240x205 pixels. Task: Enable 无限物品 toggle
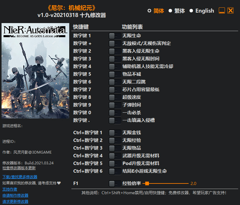(115, 148)
